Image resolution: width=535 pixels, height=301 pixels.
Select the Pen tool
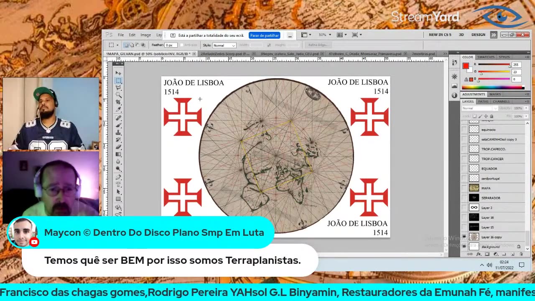118,177
